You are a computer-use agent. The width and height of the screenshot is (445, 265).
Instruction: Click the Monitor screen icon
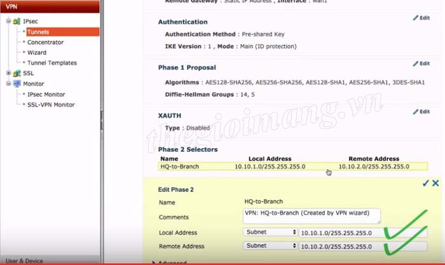click(x=17, y=84)
